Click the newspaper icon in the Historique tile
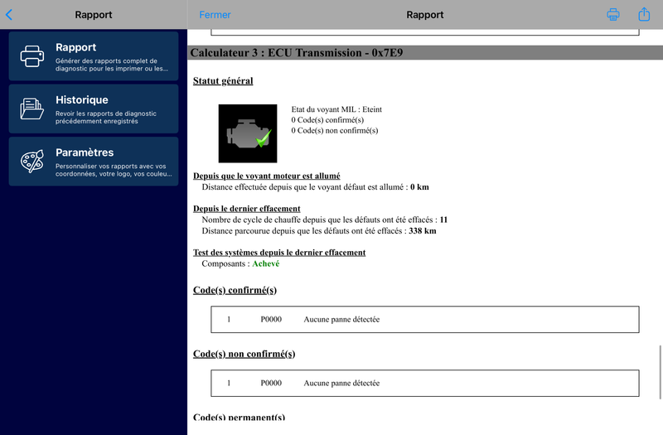Viewport: 663px width, 435px height. click(32, 109)
